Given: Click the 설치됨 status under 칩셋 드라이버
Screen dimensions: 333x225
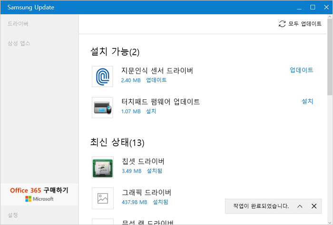Looking at the screenshot, I should tap(155, 171).
